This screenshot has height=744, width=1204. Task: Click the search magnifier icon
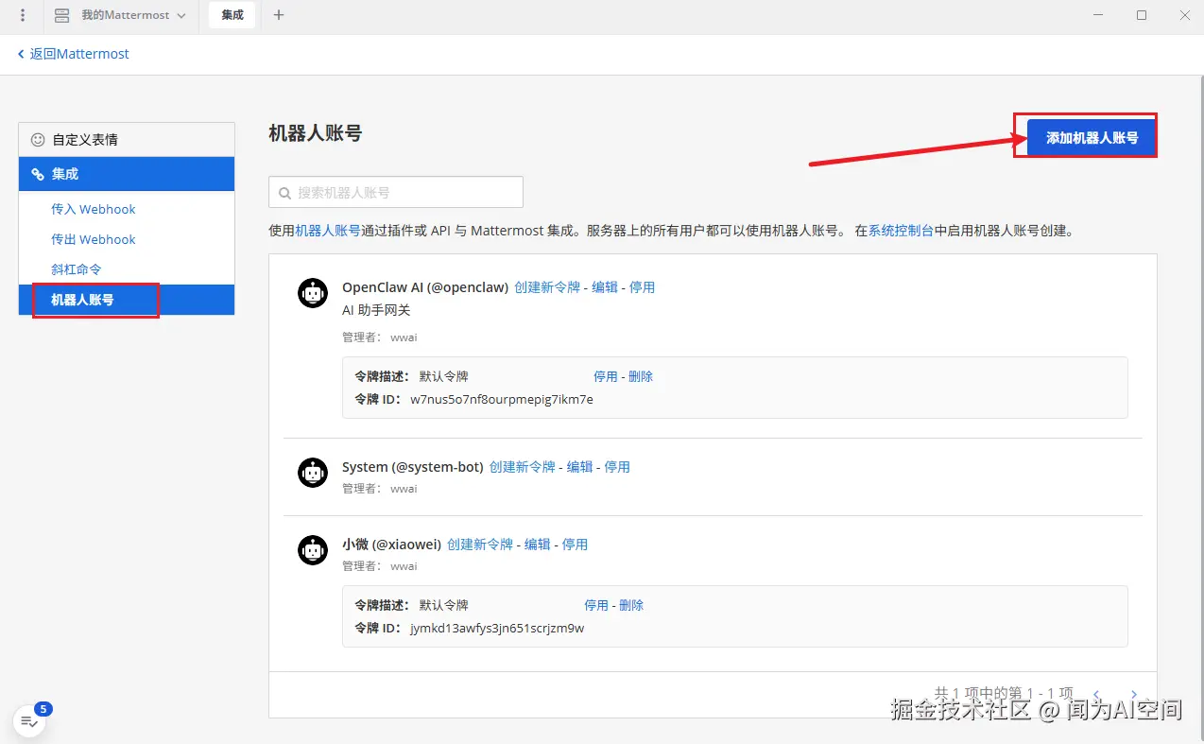tap(284, 193)
